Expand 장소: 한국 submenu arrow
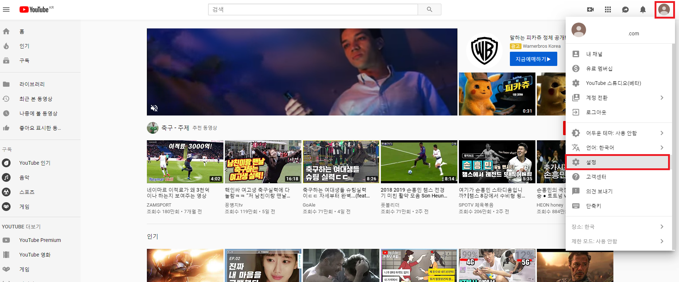The width and height of the screenshot is (679, 282). coord(662,227)
